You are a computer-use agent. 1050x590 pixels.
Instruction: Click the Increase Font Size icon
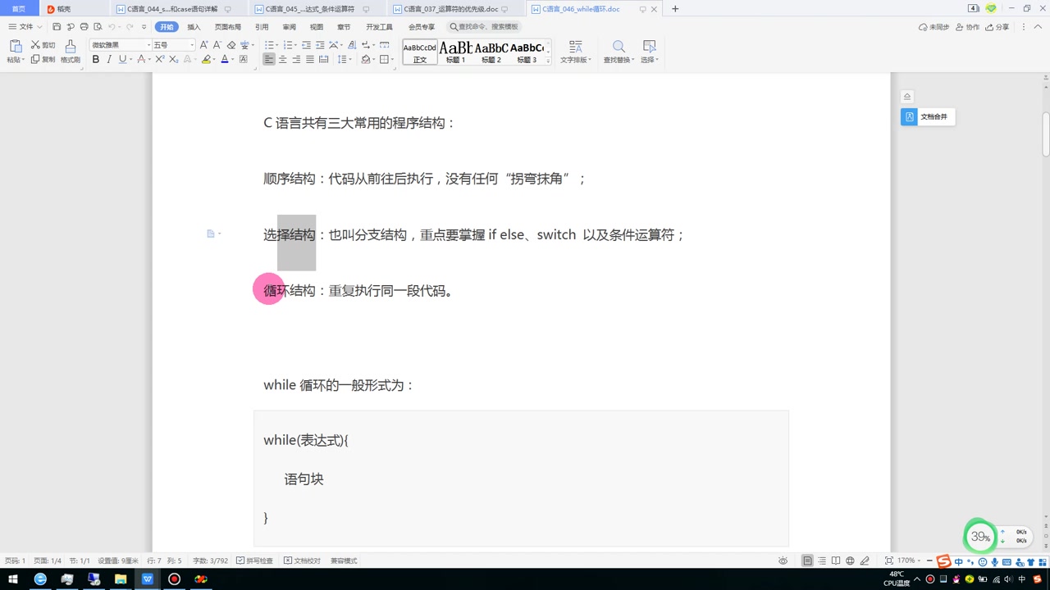pyautogui.click(x=204, y=45)
